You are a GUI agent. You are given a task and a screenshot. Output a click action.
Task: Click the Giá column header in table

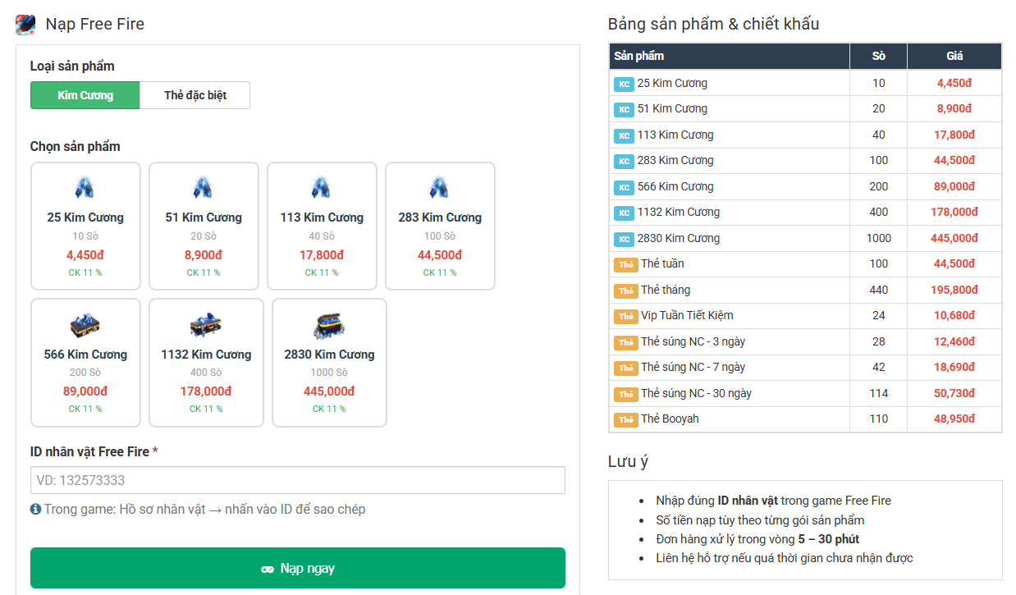pos(954,56)
